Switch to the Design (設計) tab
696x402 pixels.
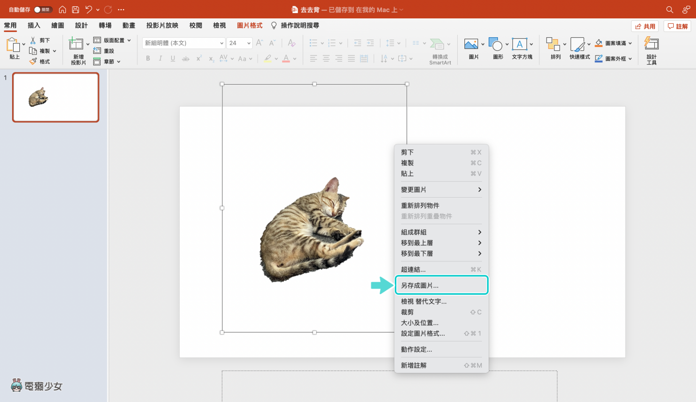81,26
